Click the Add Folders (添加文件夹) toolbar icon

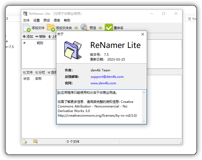click(x=51, y=28)
